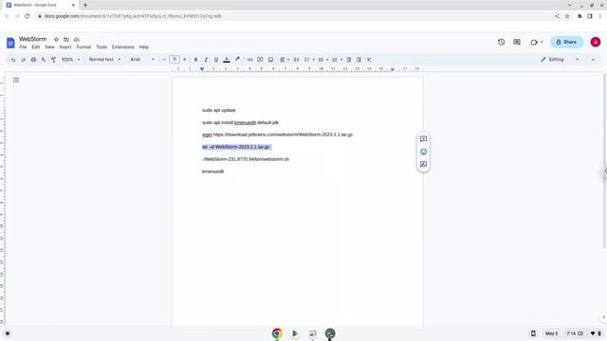Image resolution: width=607 pixels, height=341 pixels.
Task: Click the Insert image icon
Action: pos(270,60)
